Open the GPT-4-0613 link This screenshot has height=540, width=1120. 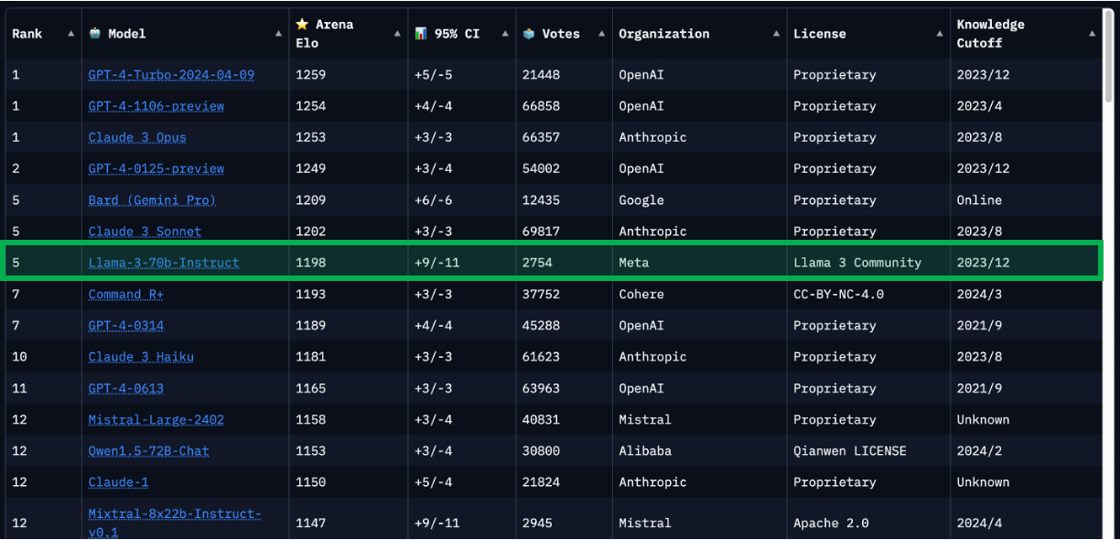tap(126, 388)
